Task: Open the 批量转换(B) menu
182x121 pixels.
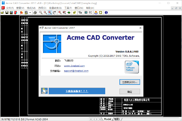Action: 55,8
